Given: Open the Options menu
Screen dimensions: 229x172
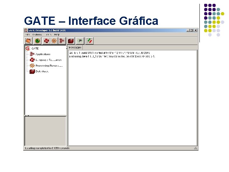Looking at the screenshot, I should [37, 35].
